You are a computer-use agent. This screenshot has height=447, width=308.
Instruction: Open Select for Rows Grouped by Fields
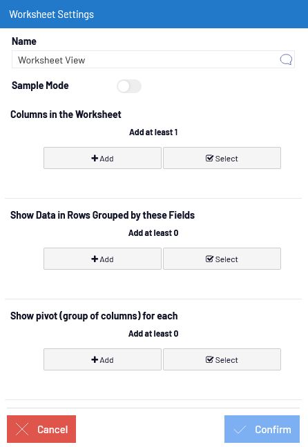pos(222,259)
